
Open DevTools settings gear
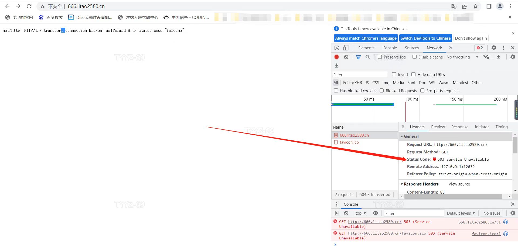coord(494,48)
